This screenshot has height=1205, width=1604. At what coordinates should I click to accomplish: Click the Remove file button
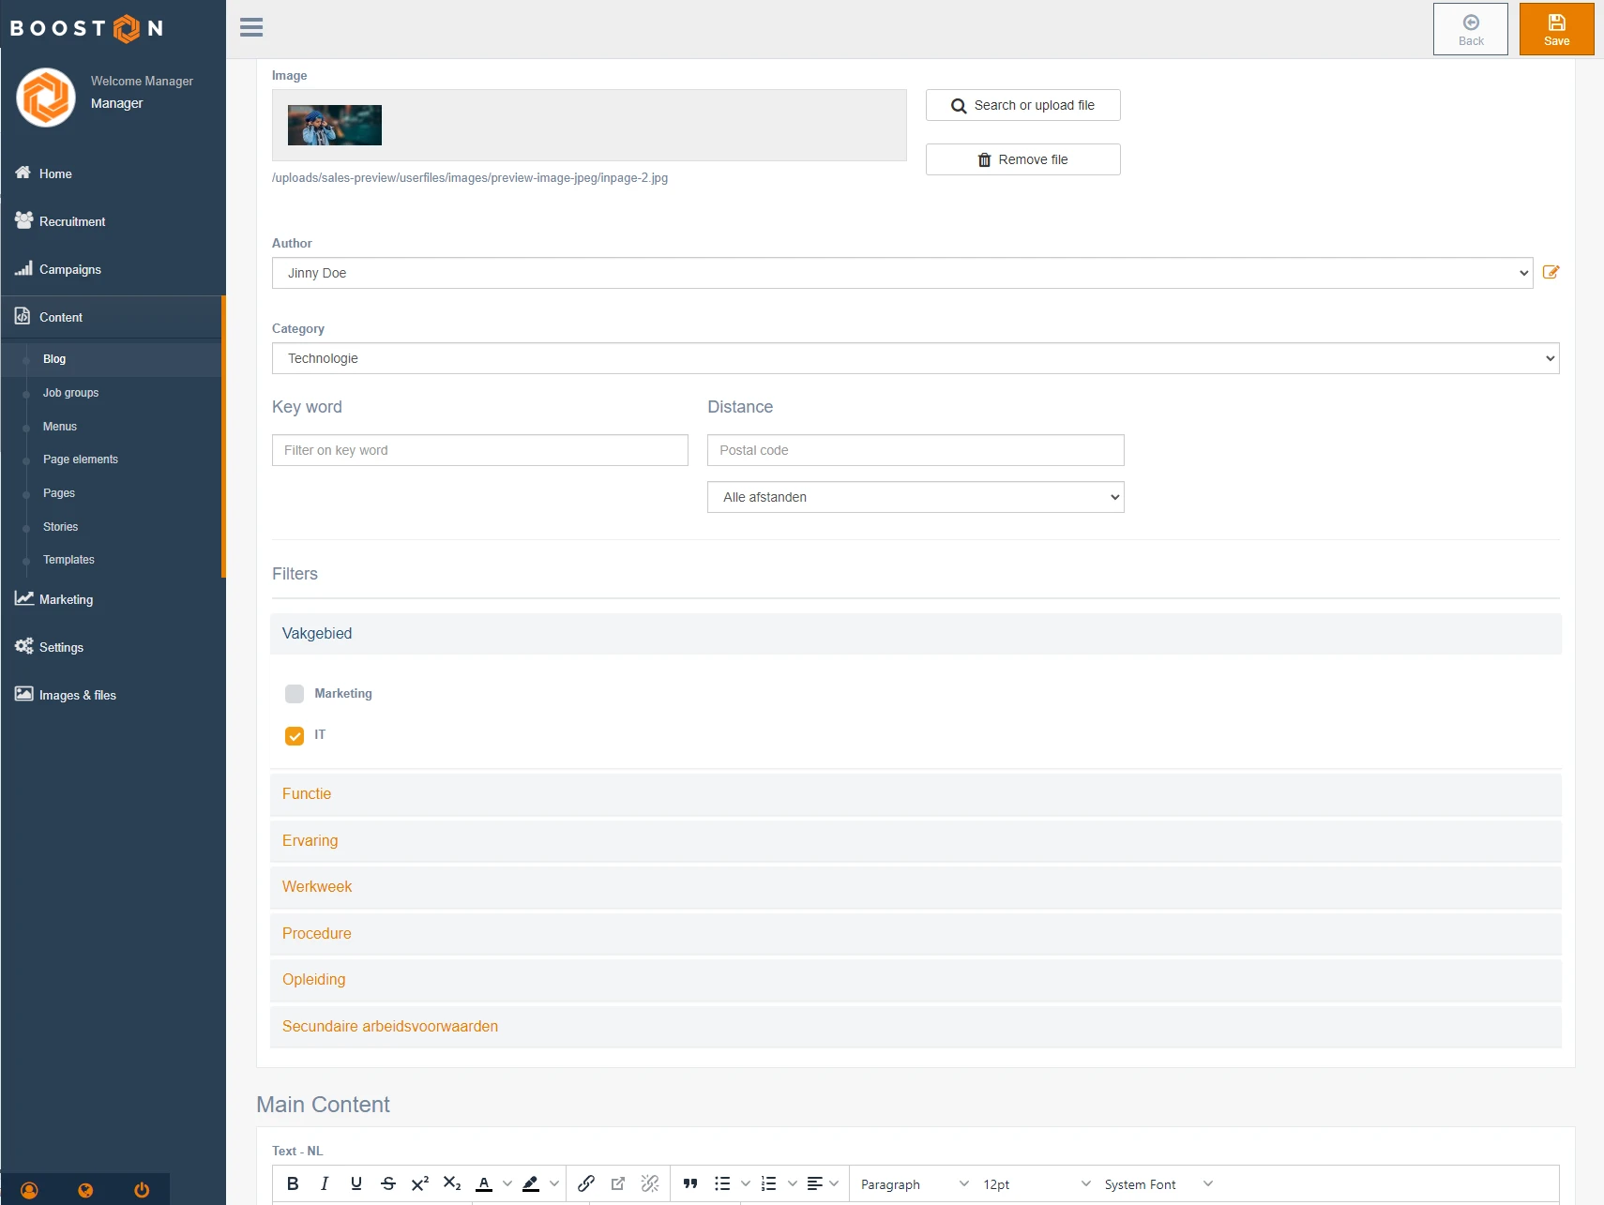1022,159
